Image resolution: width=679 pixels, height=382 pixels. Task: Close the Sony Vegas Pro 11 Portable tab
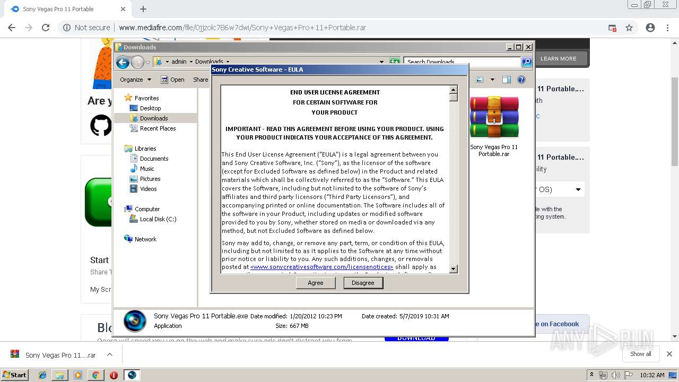coord(123,9)
